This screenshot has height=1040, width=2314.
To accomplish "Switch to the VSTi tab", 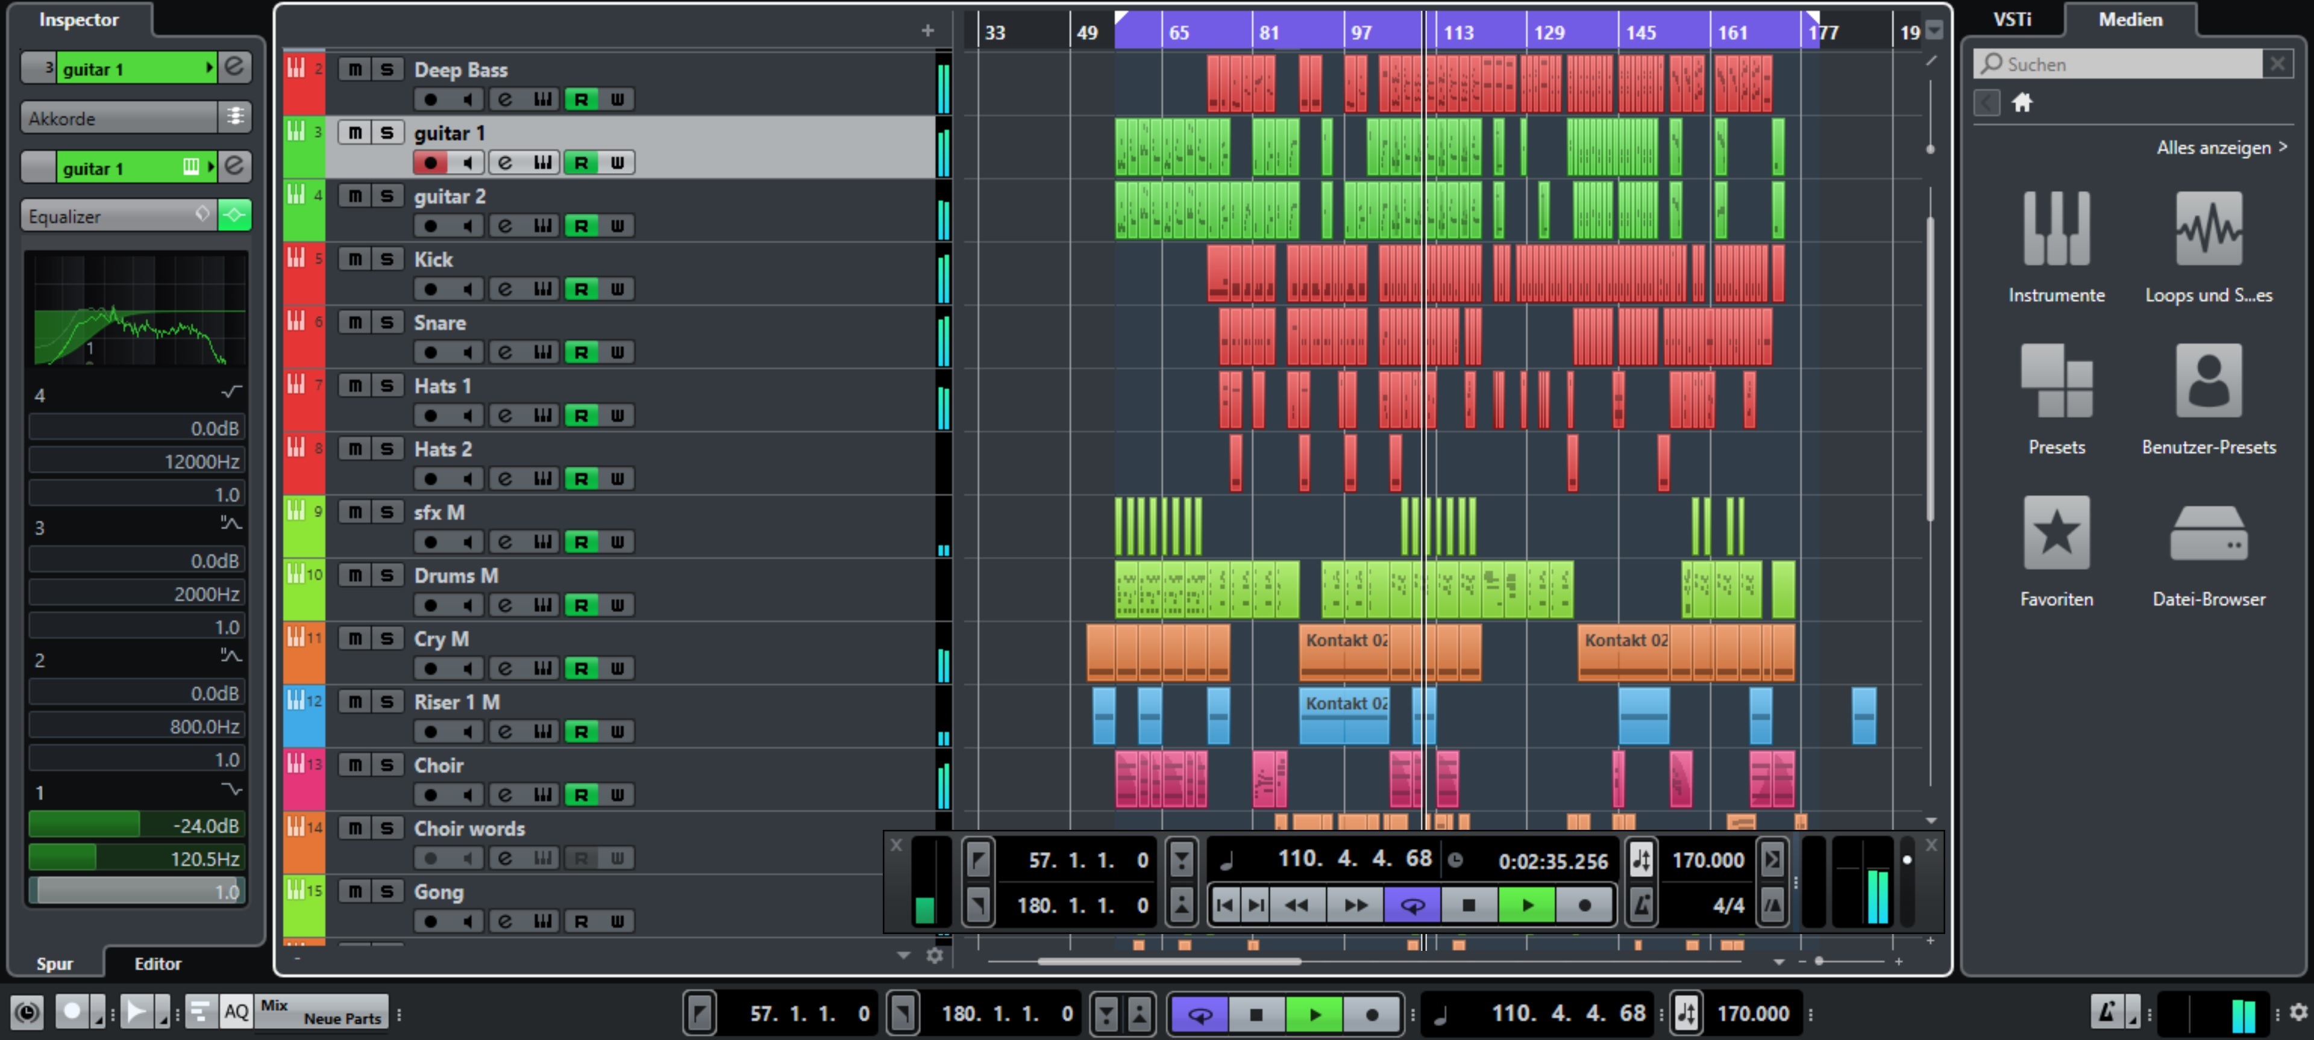I will [2011, 20].
